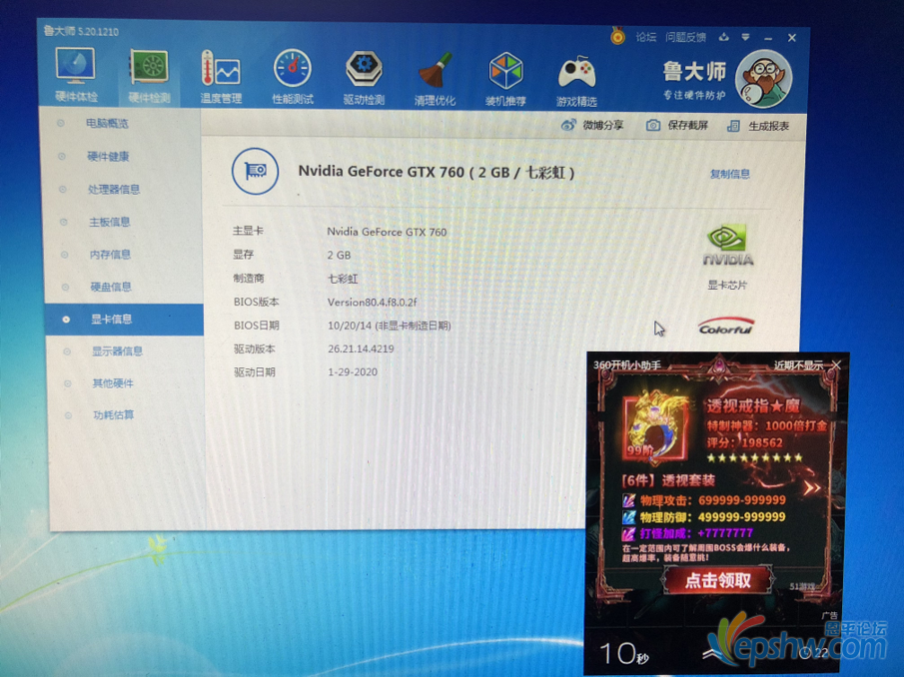Image resolution: width=904 pixels, height=677 pixels.
Task: Click the gold medal icon in title bar
Action: (x=617, y=36)
